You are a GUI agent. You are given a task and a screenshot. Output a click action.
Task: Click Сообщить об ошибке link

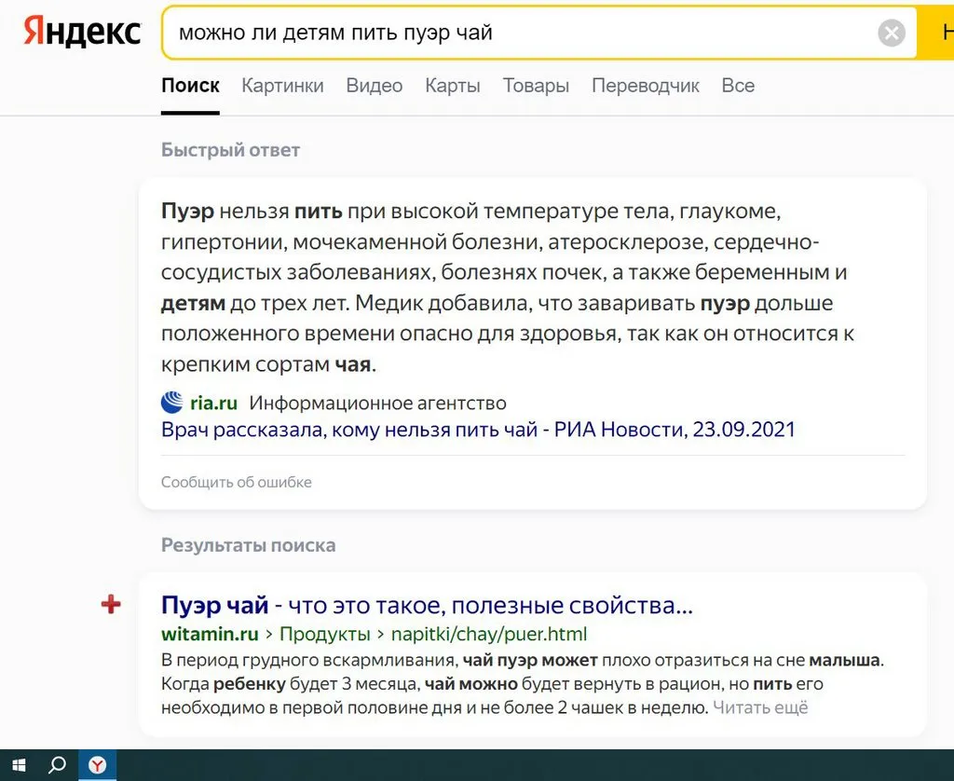(x=236, y=482)
